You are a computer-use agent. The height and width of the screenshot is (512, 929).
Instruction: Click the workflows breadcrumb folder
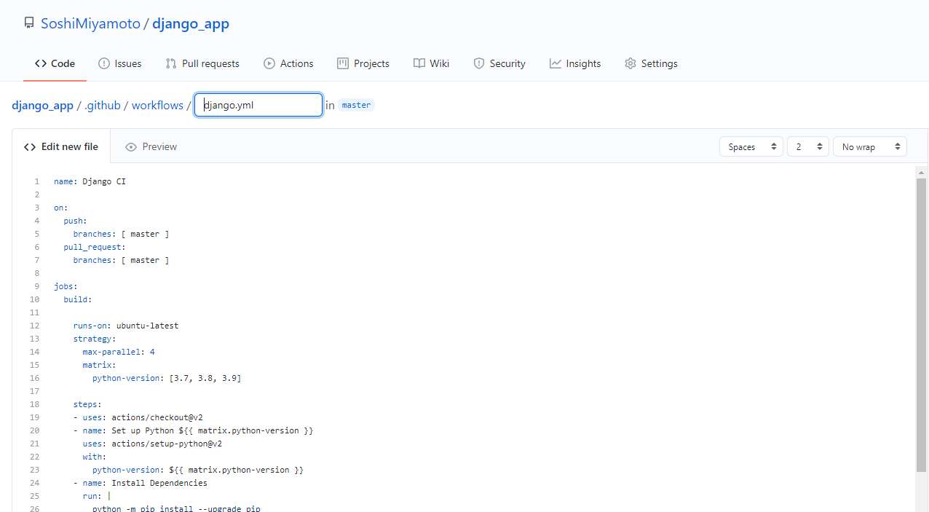click(157, 105)
